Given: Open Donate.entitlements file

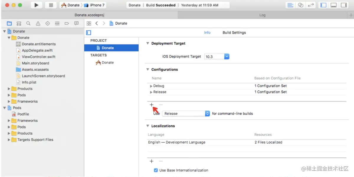Looking at the screenshot, I should point(39,44).
